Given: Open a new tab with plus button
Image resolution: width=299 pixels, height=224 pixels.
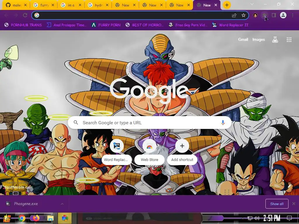Looking at the screenshot, I should pos(227,5).
